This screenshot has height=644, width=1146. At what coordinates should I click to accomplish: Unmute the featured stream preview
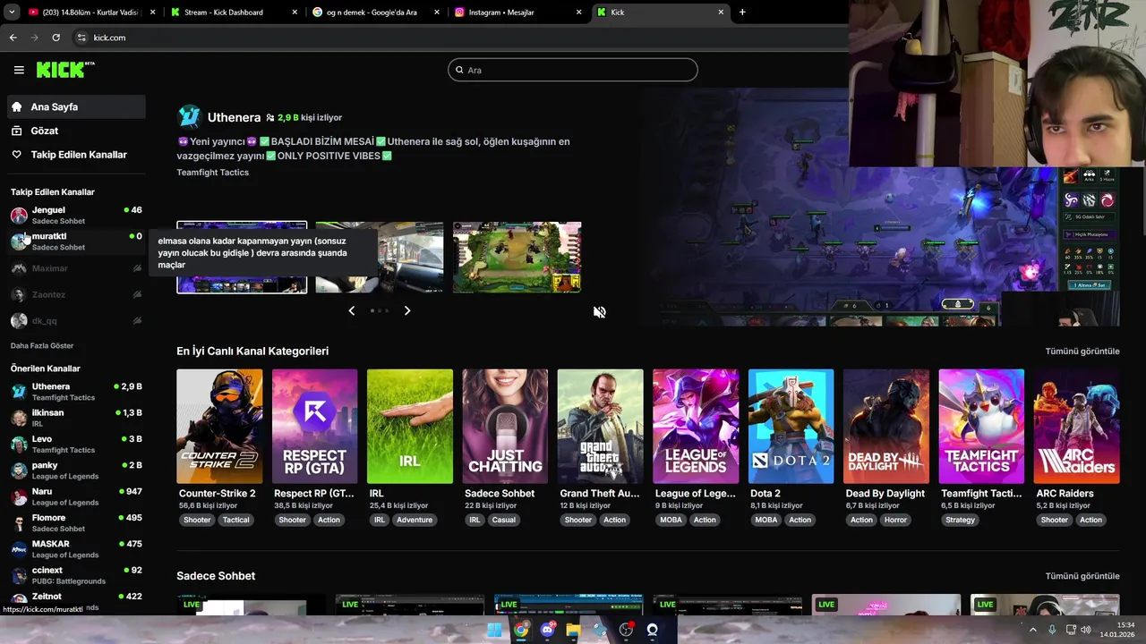point(600,312)
